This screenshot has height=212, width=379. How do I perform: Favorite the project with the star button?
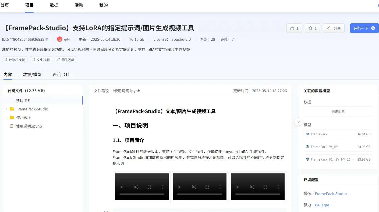tap(313, 28)
